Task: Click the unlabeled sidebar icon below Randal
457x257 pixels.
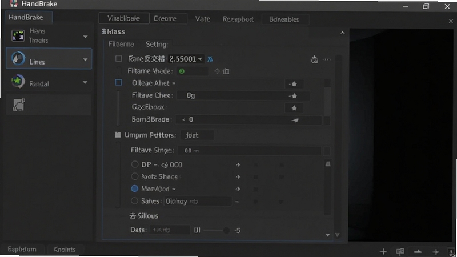Action: 19,105
